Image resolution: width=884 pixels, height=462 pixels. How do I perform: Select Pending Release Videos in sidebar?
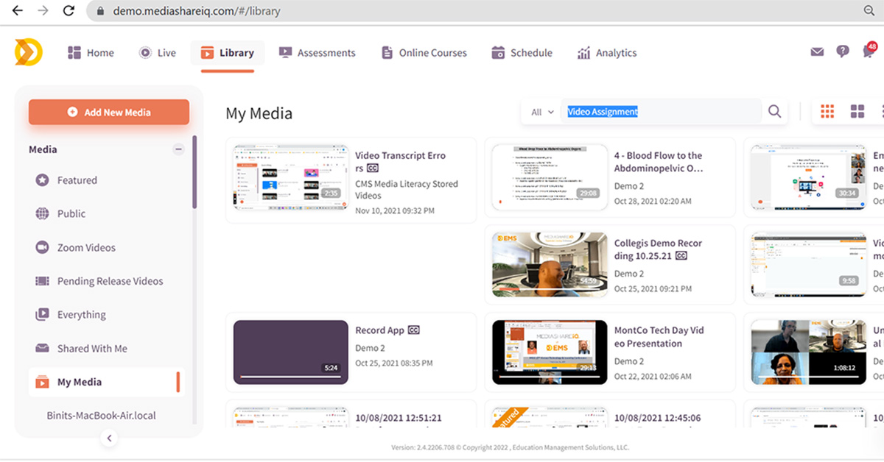(110, 281)
